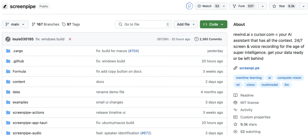Screen dimensions: 308x135
Task: Open the screenpi.pe website link
Action: tap(249, 68)
